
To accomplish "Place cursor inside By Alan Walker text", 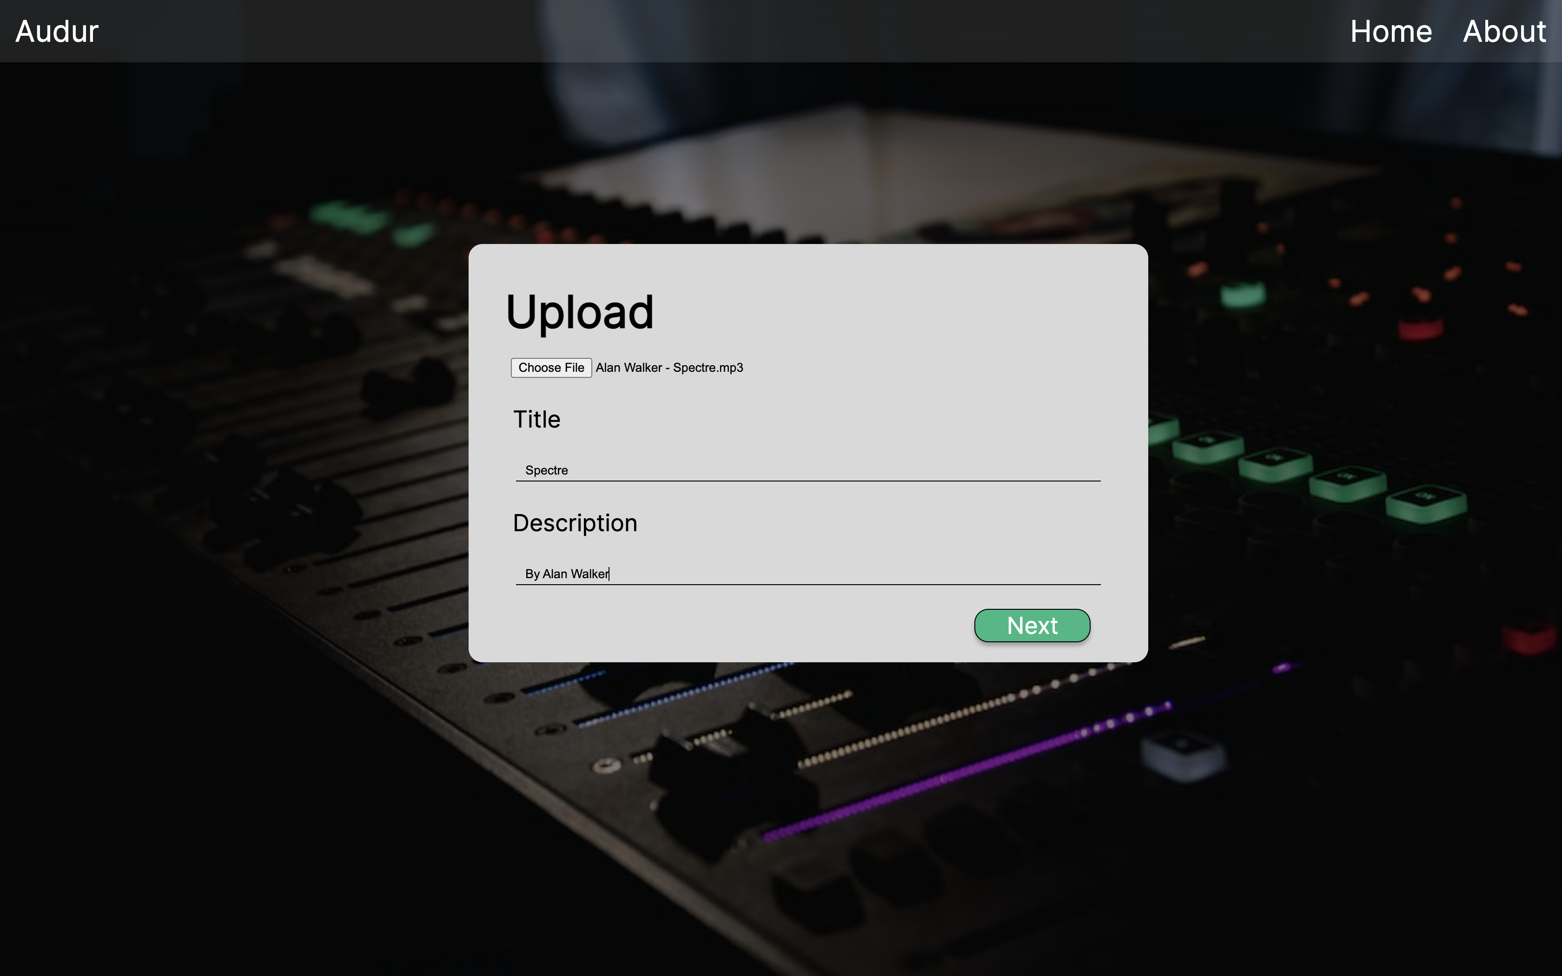I will coord(567,574).
